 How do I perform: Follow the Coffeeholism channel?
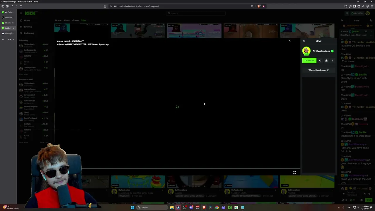pos(309,61)
